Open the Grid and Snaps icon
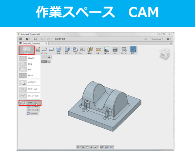195x151 pixels. [x=107, y=147]
